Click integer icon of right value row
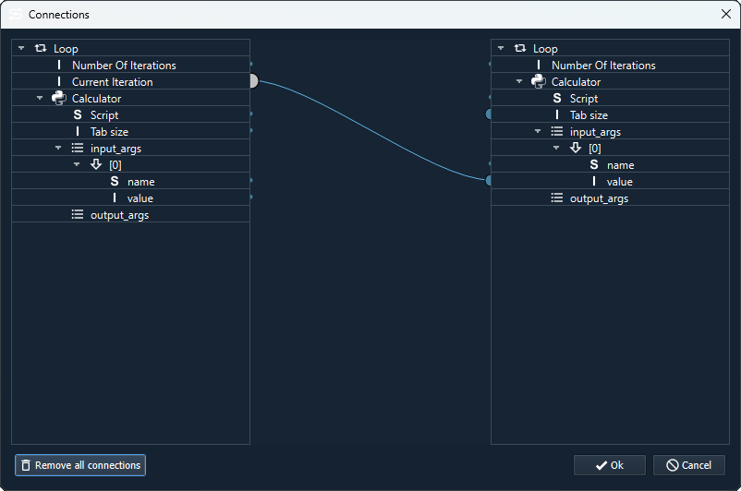This screenshot has height=491, width=741. [594, 181]
